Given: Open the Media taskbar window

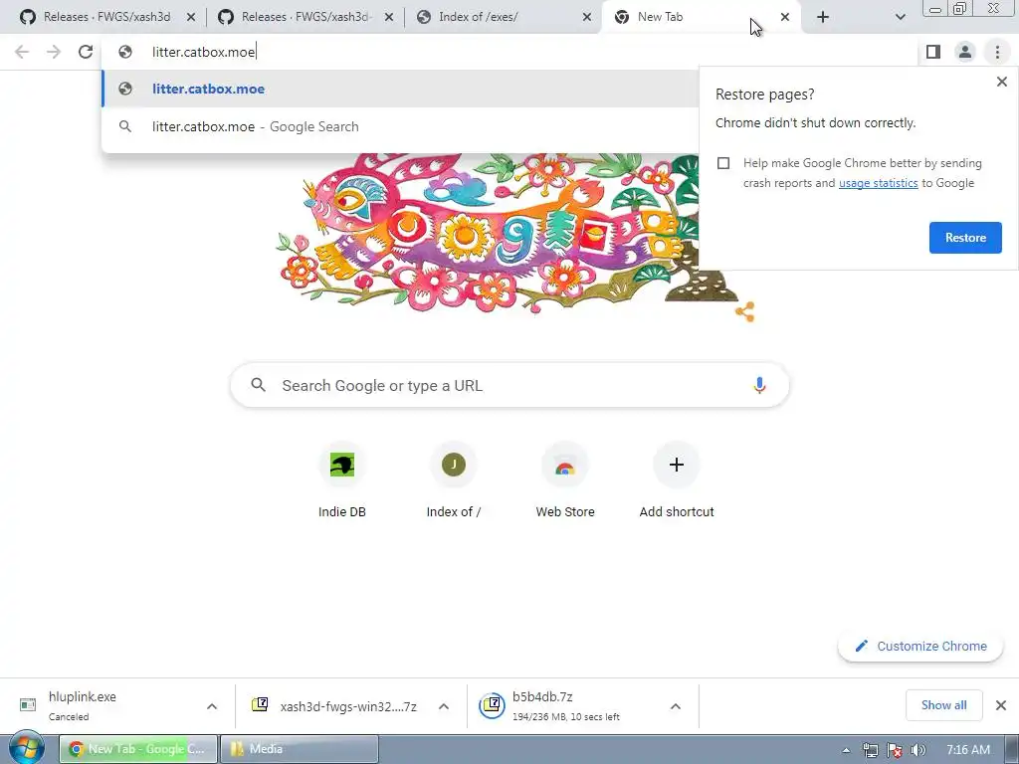Looking at the screenshot, I should point(299,749).
